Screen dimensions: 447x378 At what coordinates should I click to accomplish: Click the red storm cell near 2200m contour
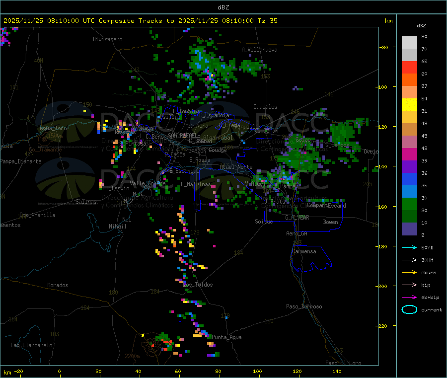167,341
